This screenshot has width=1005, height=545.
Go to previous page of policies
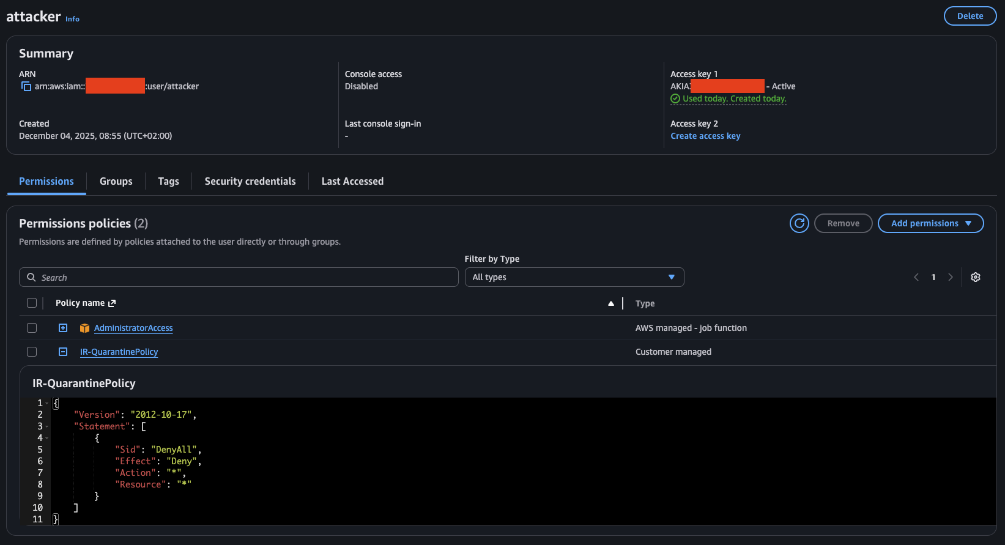tap(916, 277)
